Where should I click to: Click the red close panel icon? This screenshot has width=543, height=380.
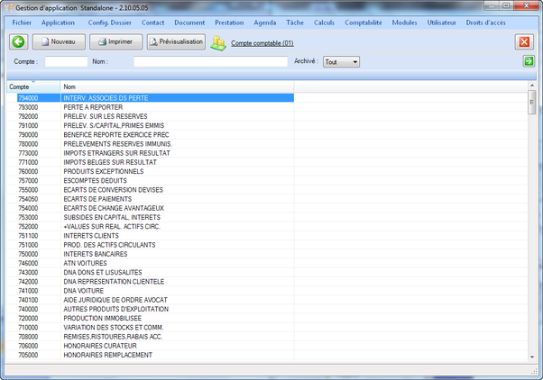pyautogui.click(x=524, y=42)
